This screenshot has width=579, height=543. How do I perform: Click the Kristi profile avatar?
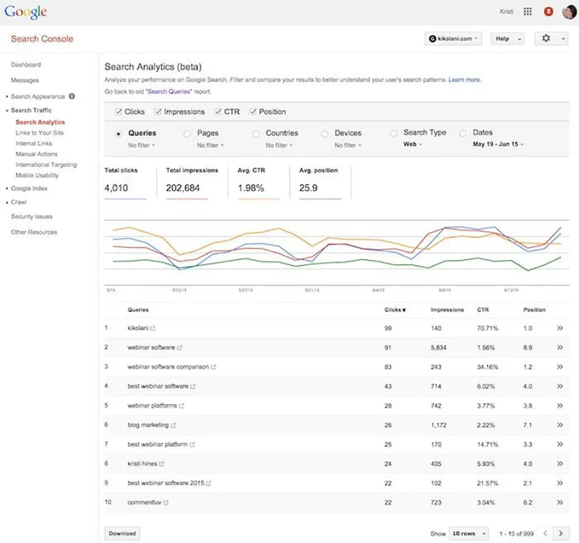click(x=568, y=11)
